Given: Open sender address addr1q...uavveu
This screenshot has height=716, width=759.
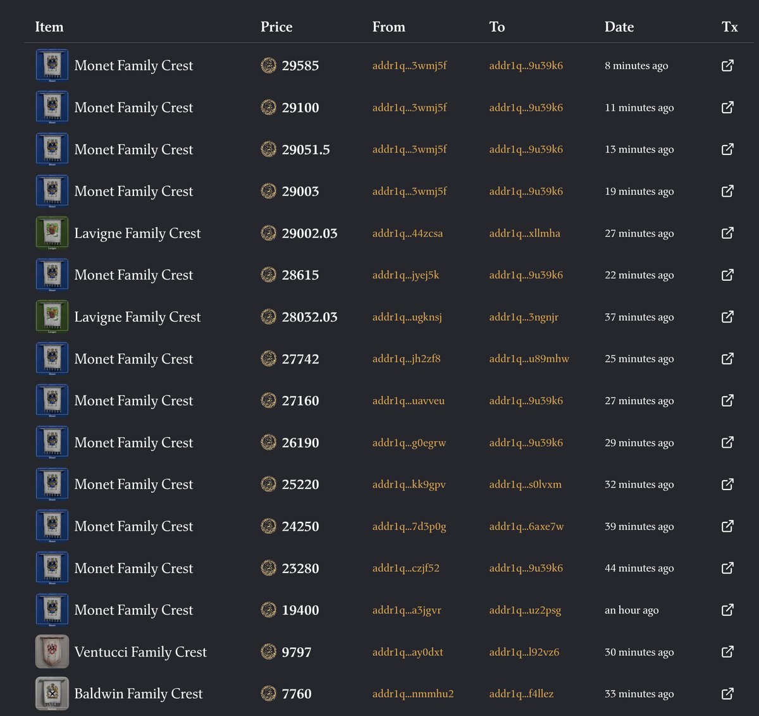Looking at the screenshot, I should click(408, 400).
